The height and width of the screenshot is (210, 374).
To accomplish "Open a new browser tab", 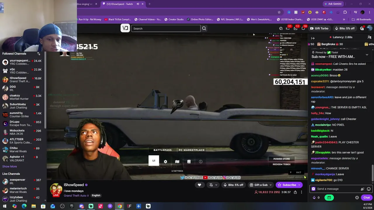I will click(150, 4).
